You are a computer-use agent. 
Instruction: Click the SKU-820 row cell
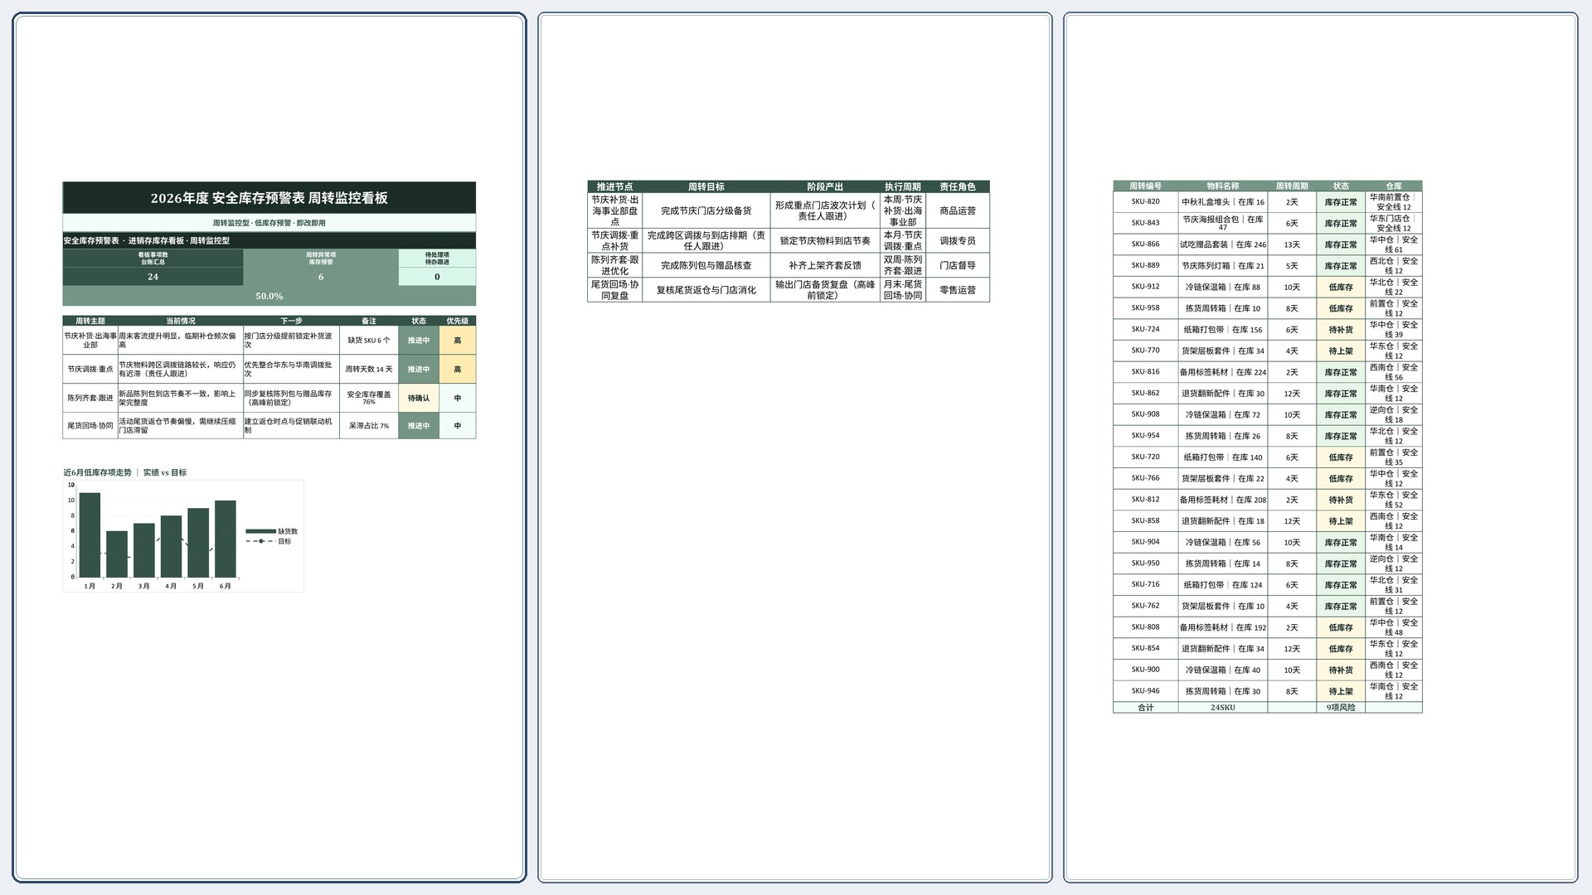[x=1145, y=201]
